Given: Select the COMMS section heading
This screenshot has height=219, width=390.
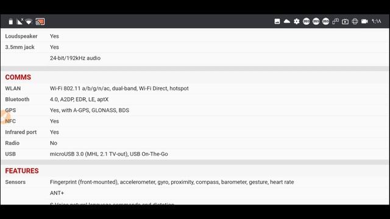Looking at the screenshot, I should pos(18,77).
